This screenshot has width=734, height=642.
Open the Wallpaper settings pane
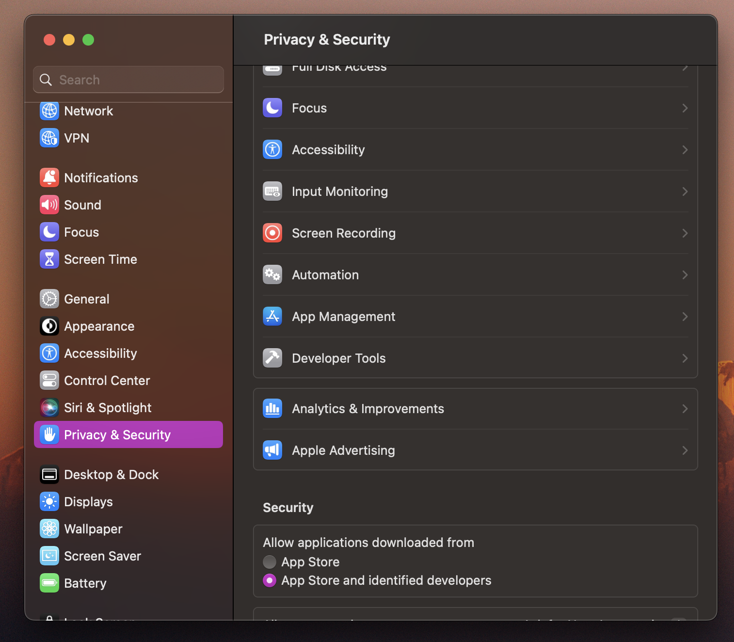click(x=93, y=529)
